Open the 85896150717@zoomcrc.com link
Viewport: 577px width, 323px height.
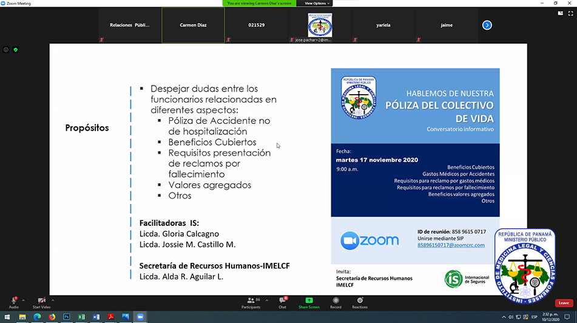pos(451,245)
